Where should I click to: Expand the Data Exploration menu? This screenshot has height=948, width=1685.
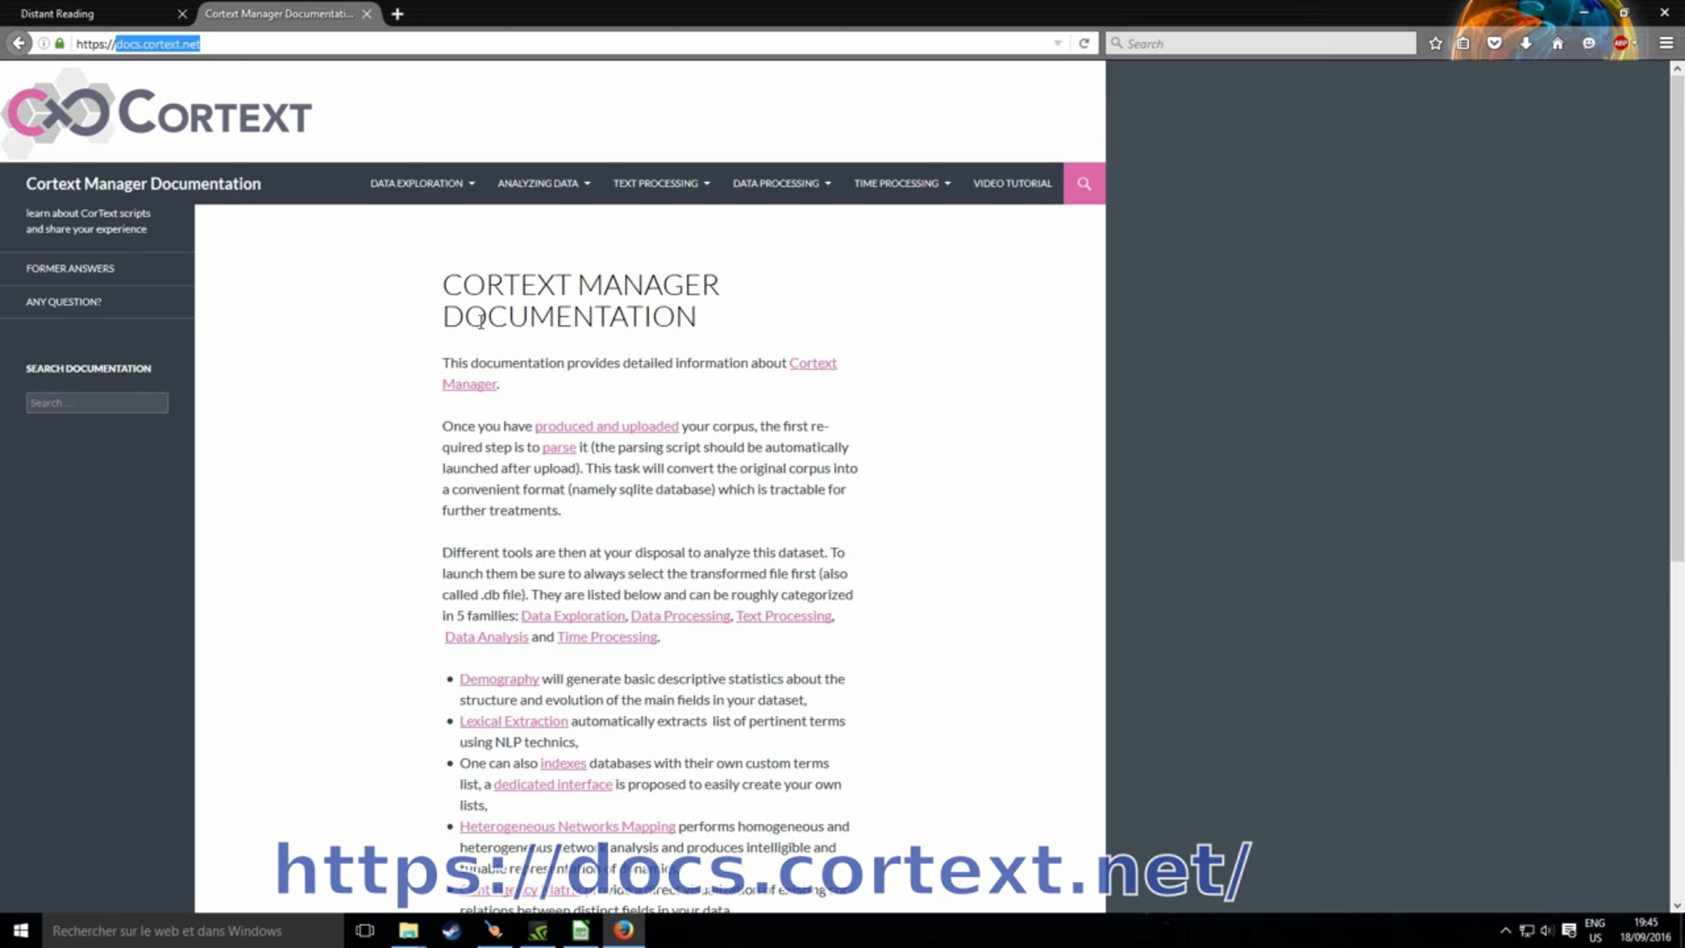[x=423, y=183]
